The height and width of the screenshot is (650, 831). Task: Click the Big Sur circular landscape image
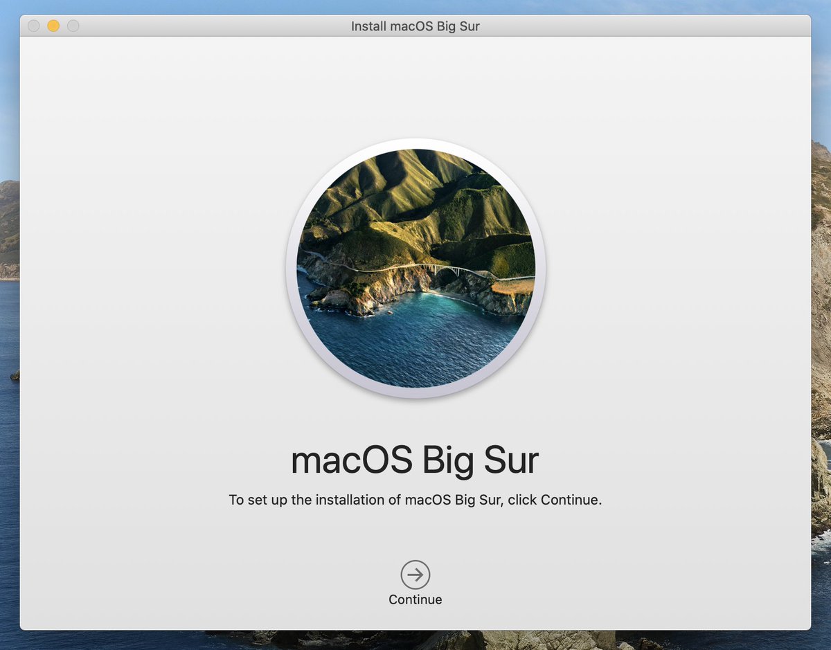[415, 269]
